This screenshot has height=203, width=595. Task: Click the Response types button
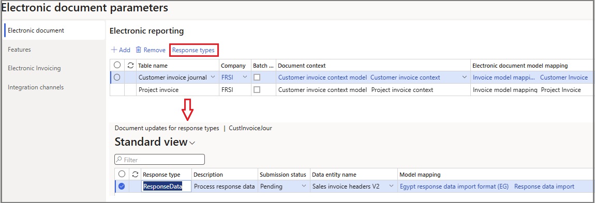click(194, 50)
